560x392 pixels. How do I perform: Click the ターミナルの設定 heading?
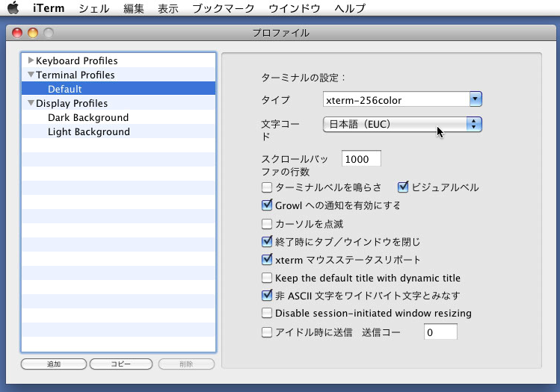[x=304, y=78]
